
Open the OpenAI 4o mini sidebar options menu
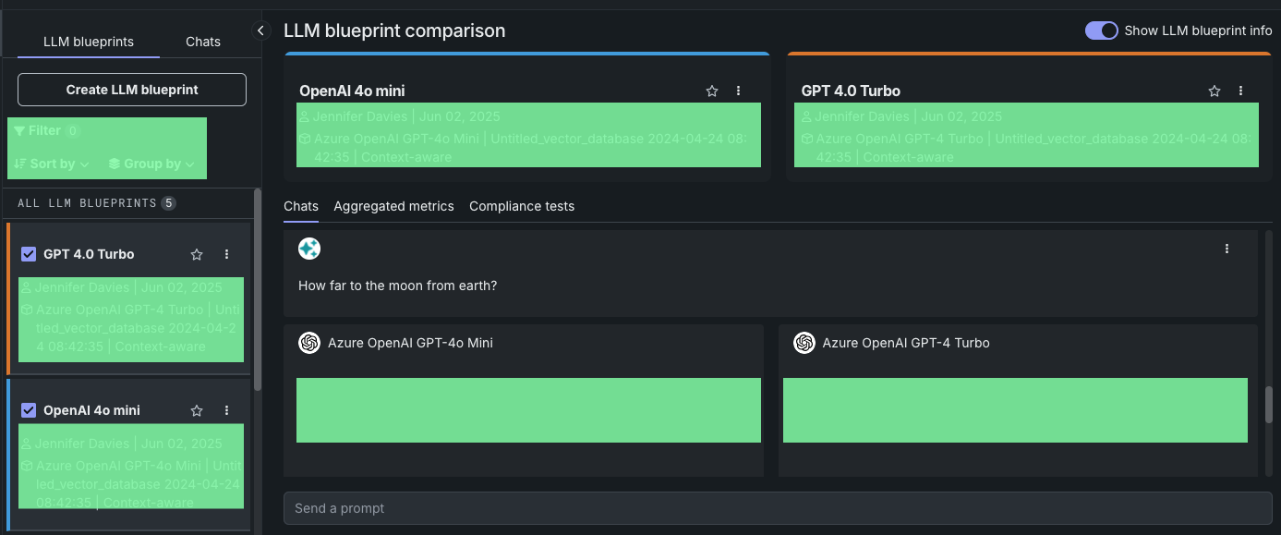coord(226,410)
